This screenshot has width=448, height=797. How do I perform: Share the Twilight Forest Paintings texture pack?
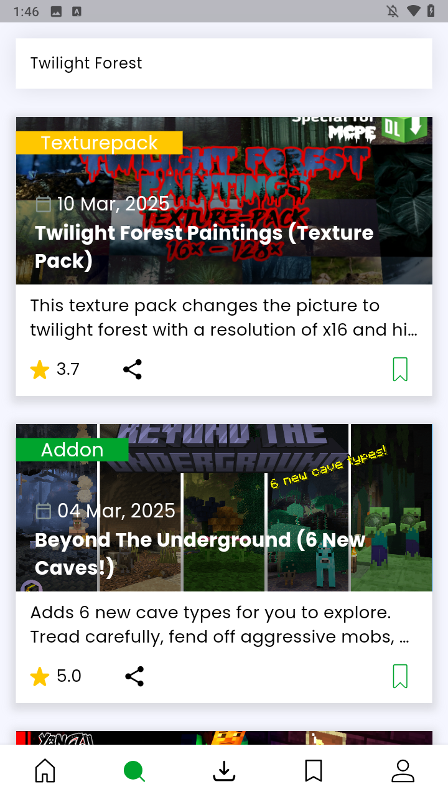tap(133, 369)
